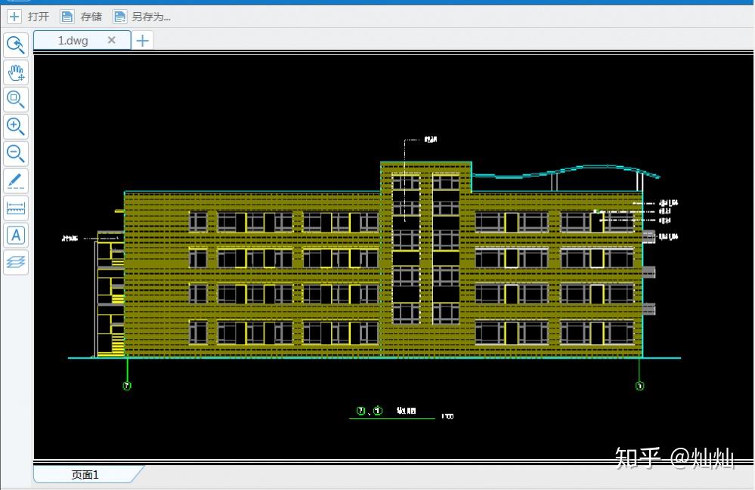Click the 存储 (Save) label
The image size is (755, 490).
coord(91,17)
